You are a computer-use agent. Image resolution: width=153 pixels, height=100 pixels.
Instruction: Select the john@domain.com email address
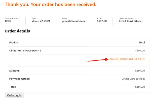pos(73,21)
